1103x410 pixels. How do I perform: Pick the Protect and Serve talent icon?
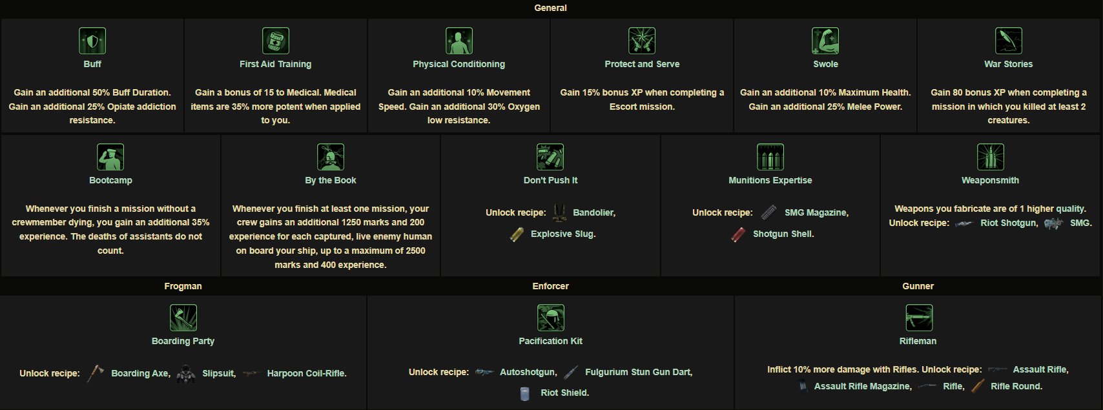642,41
